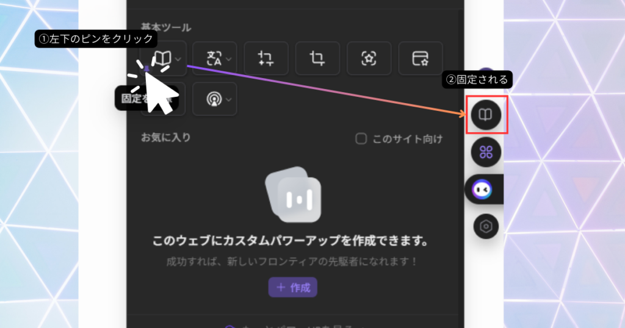Click the podcast broadcast tool icon
The height and width of the screenshot is (328, 625).
pos(209,99)
